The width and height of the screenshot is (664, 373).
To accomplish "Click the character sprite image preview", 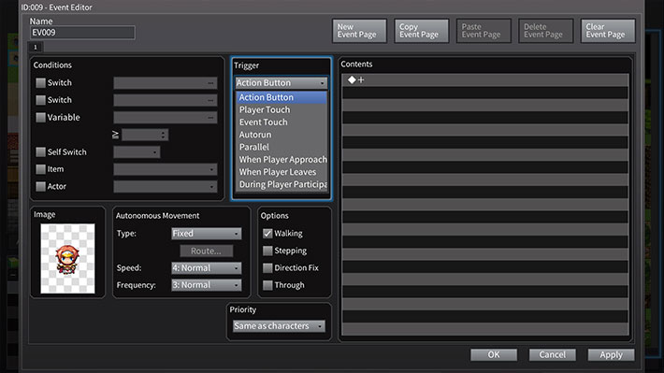I will [67, 258].
